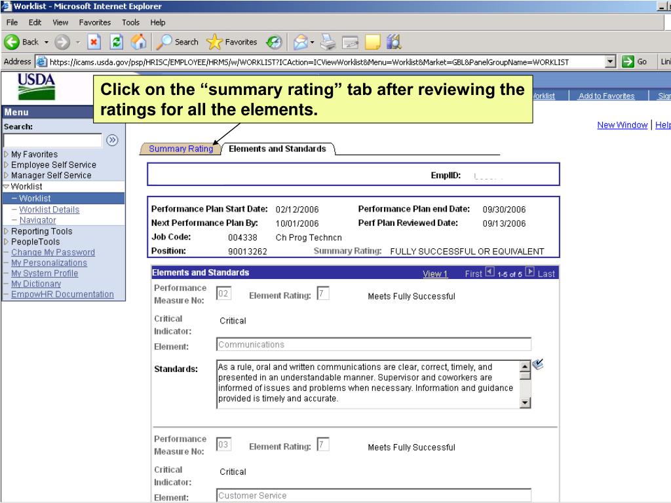Viewport: 671px width, 503px height.
Task: Click into the menu Search input field
Action: (52, 140)
